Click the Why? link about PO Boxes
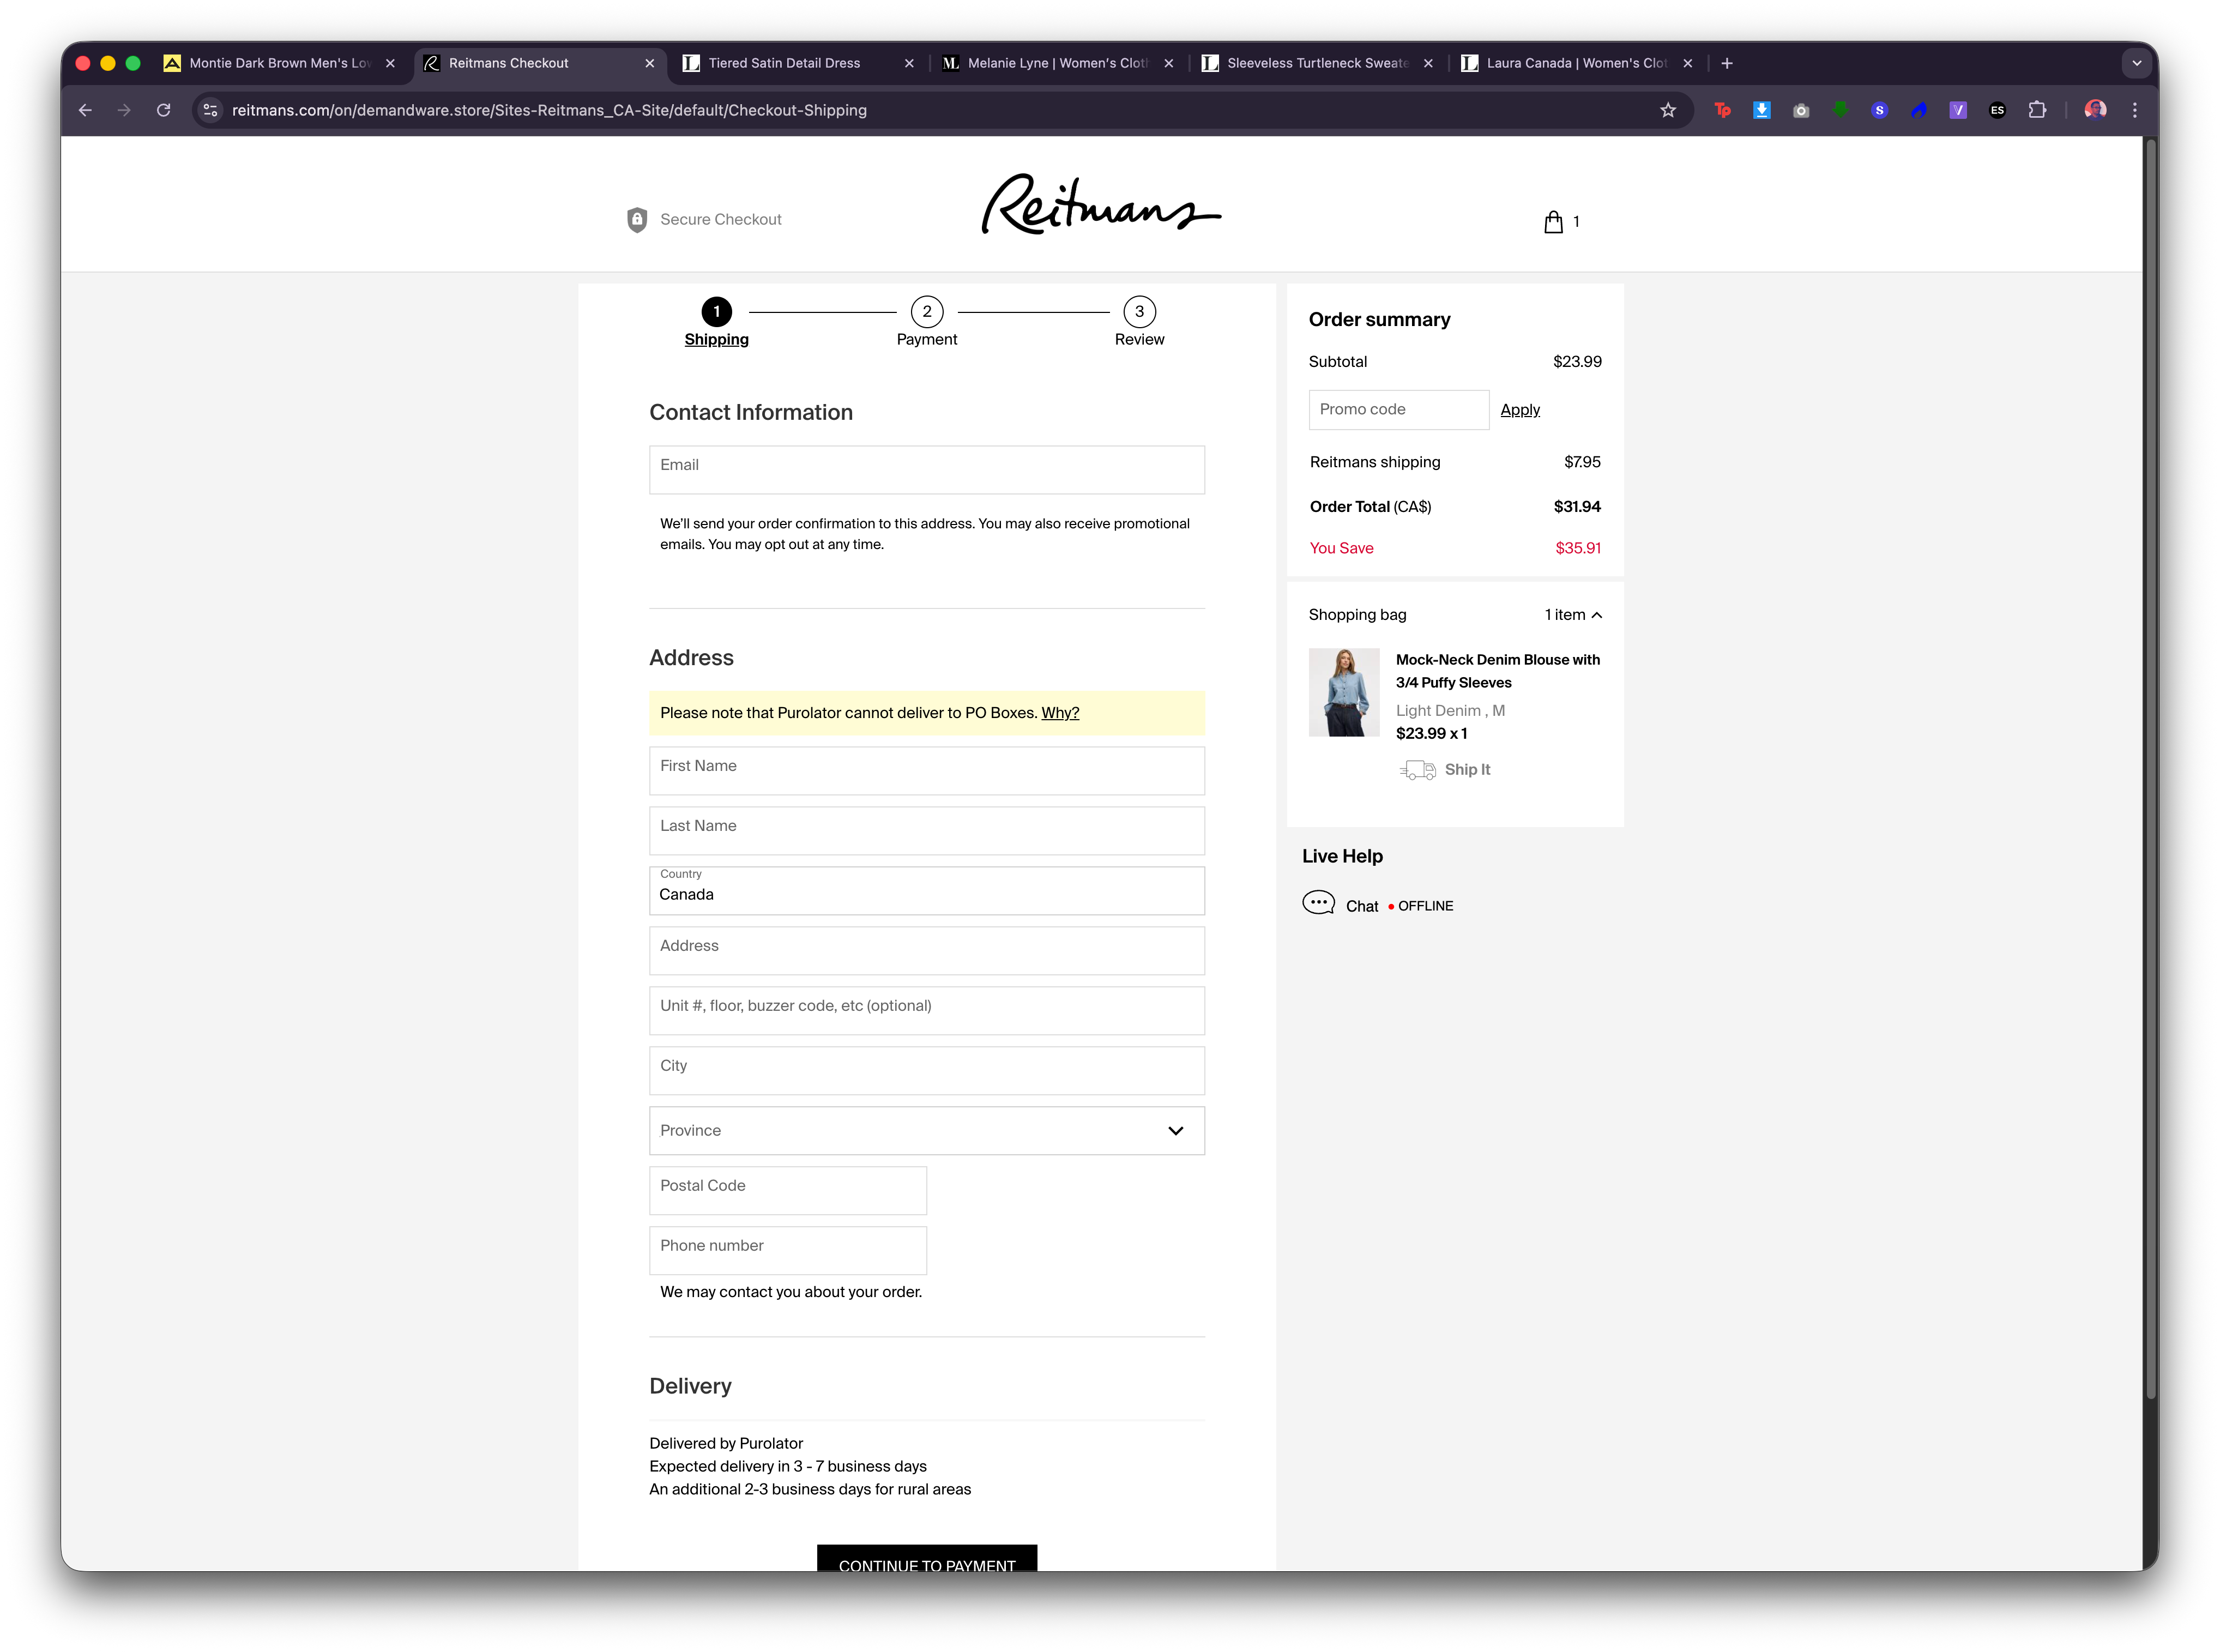2220x1652 pixels. point(1060,713)
